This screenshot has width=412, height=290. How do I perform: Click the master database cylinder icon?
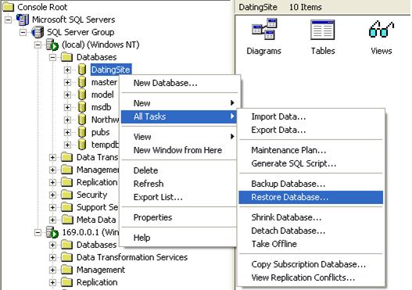pyautogui.click(x=82, y=82)
